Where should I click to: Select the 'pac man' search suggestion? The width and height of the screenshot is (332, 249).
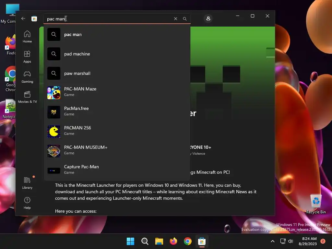pyautogui.click(x=117, y=34)
